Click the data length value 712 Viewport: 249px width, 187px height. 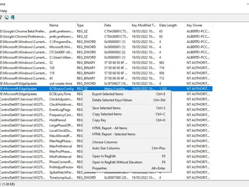click(x=162, y=79)
